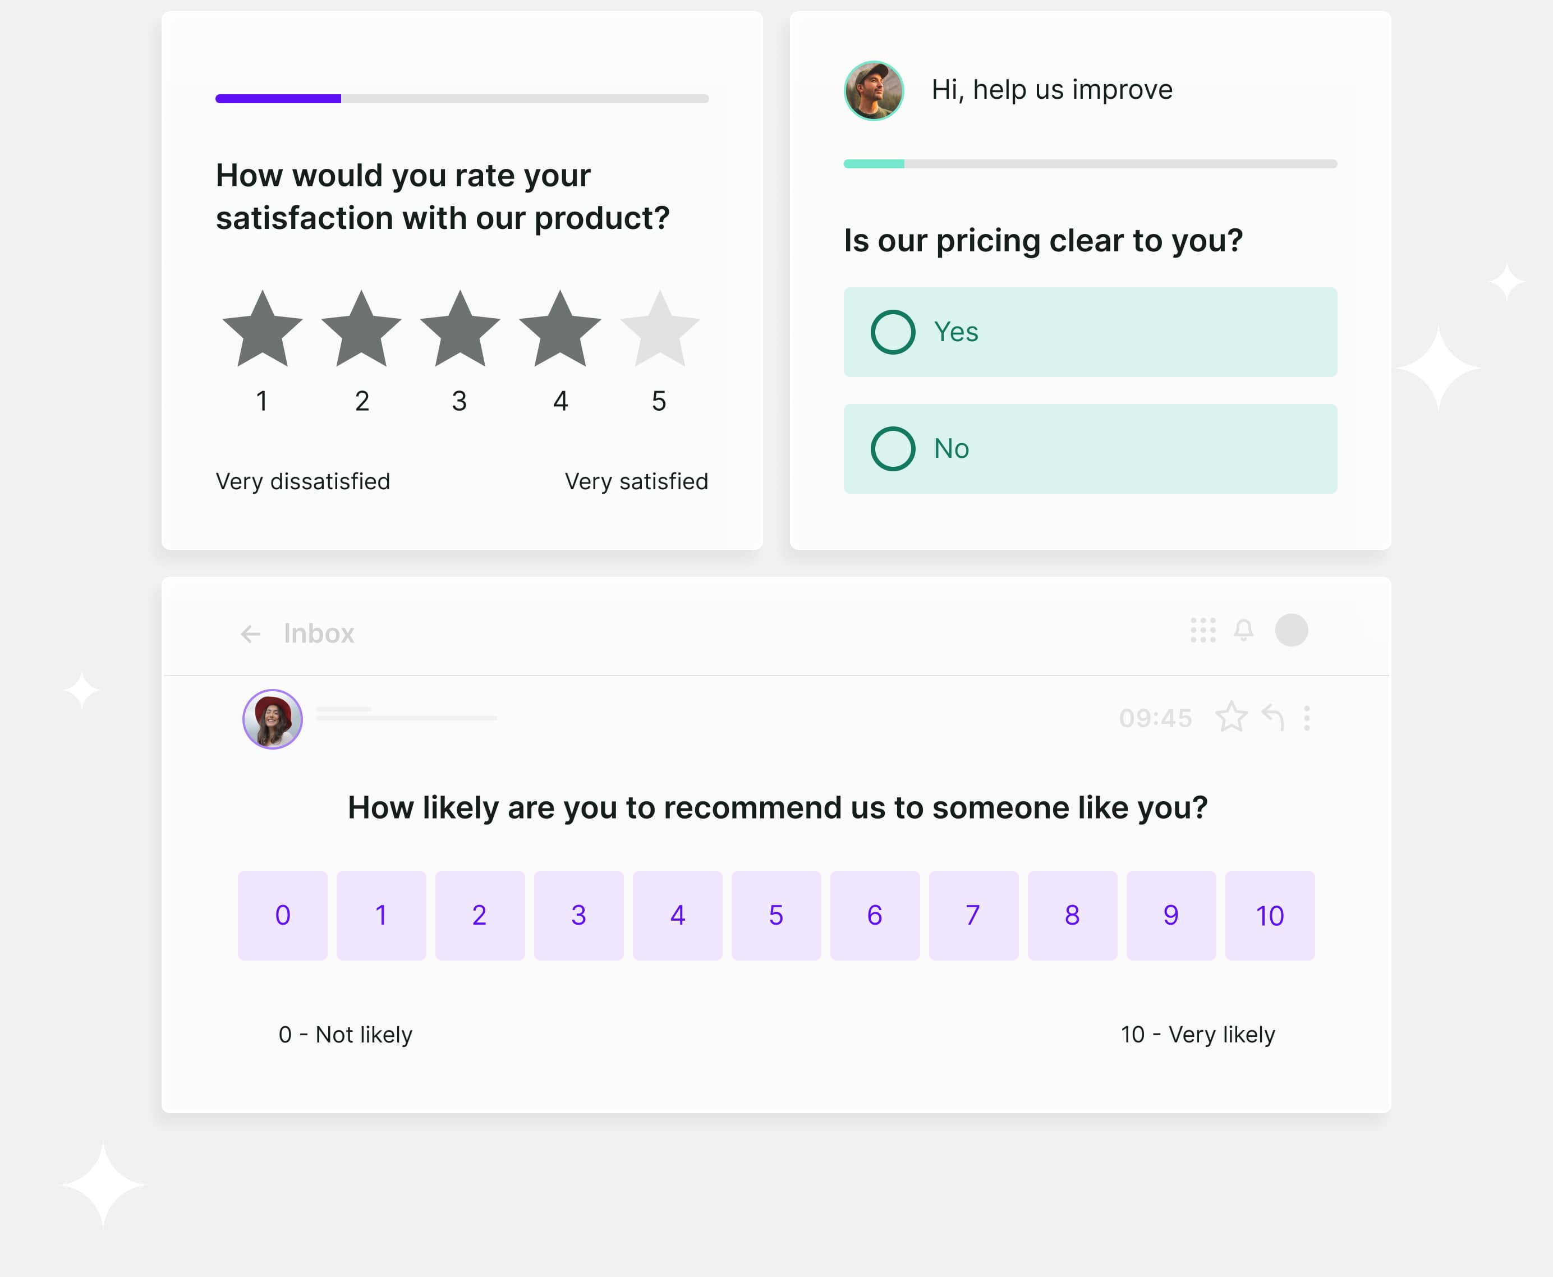Choose the third star rating

click(461, 329)
